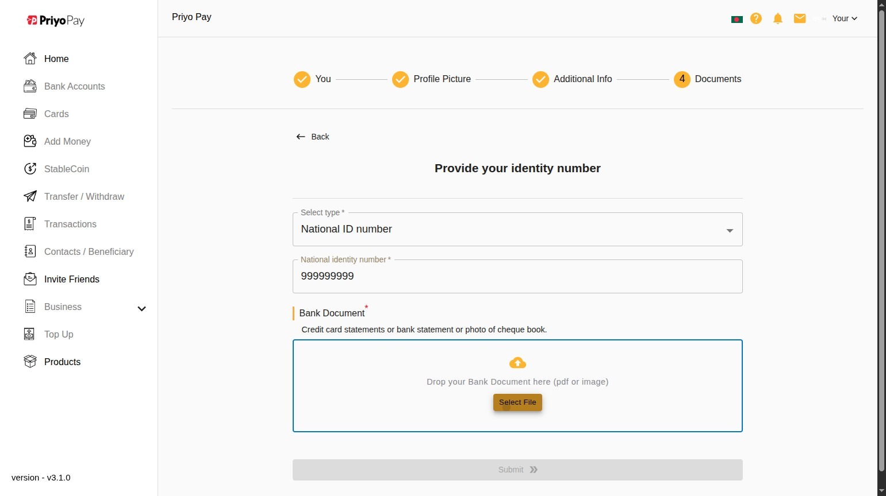Image resolution: width=886 pixels, height=496 pixels.
Task: Click the Select File button
Action: [517, 402]
